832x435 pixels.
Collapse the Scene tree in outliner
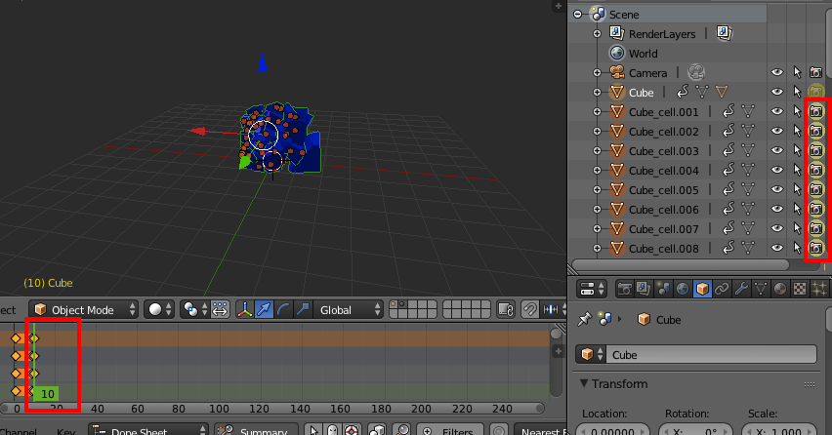(x=578, y=15)
